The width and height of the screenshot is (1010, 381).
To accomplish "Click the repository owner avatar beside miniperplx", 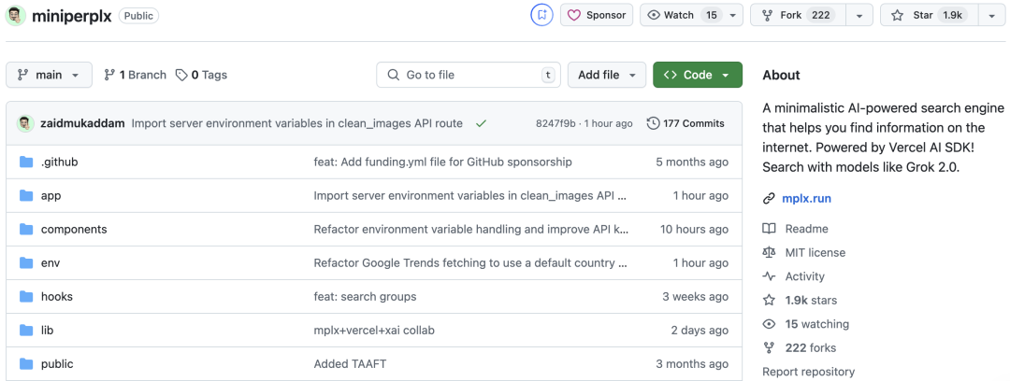I will click(x=15, y=16).
